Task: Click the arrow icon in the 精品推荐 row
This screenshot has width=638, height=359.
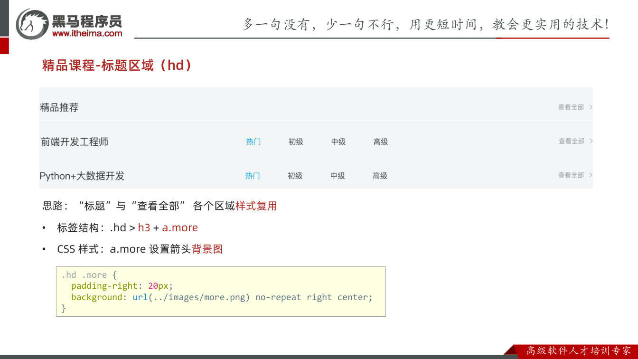Action: [x=591, y=107]
